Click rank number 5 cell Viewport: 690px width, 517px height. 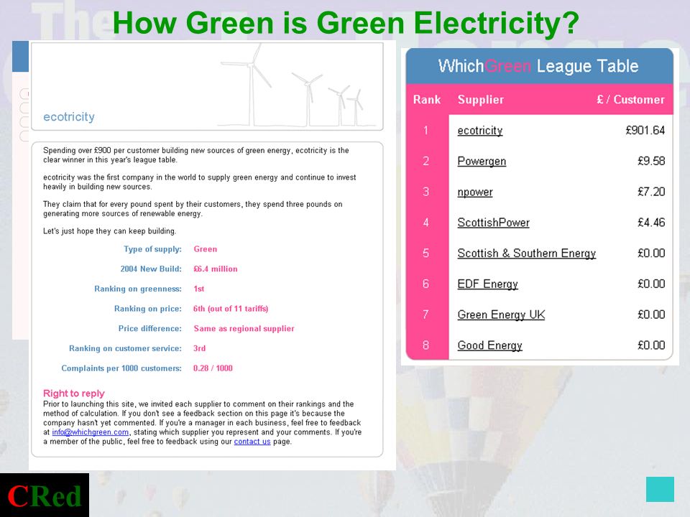(426, 253)
